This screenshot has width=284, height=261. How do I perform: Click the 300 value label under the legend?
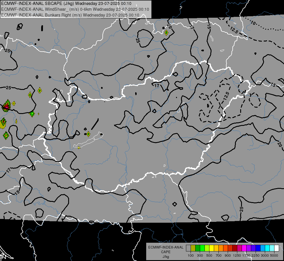coord(200,255)
